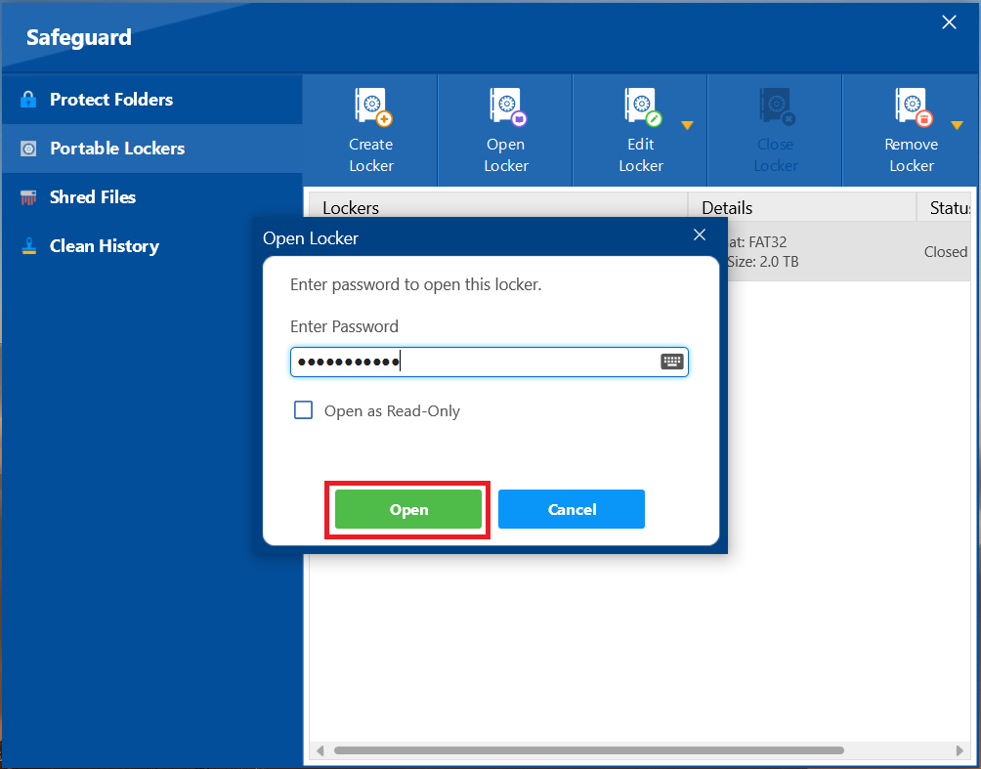Enable the Open as Read-Only checkbox

tap(304, 410)
